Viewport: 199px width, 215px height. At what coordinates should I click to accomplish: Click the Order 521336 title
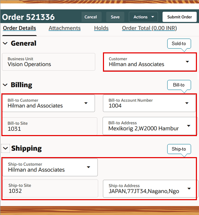(28, 17)
